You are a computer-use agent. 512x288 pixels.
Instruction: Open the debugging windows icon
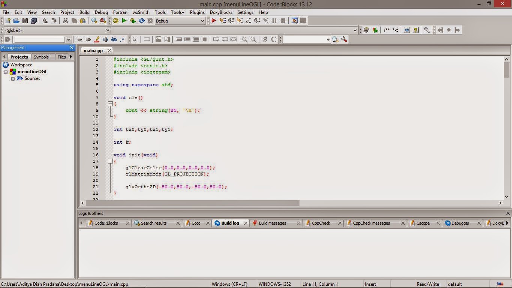(x=295, y=21)
